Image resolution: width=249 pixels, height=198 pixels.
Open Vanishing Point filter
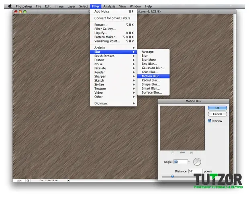[x=113, y=41]
